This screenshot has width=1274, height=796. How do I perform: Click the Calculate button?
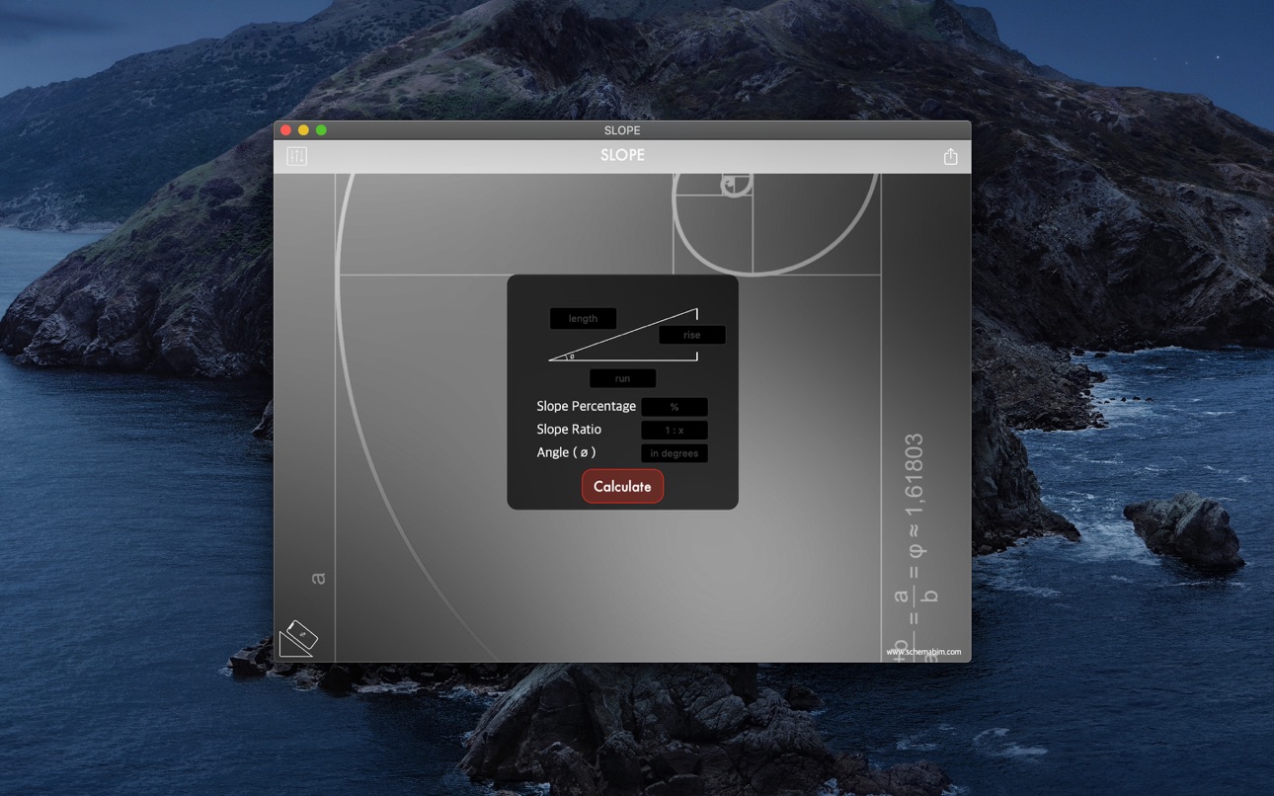point(622,486)
